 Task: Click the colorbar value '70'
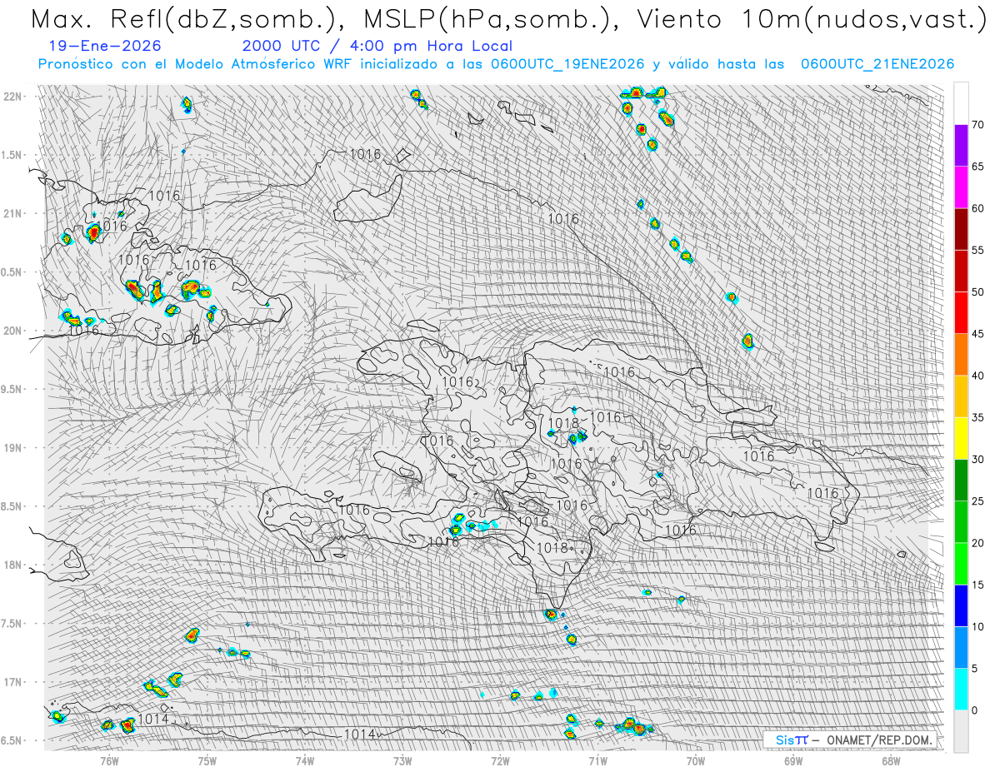point(979,125)
